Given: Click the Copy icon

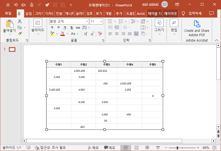Looking at the screenshot, I should coord(20,28).
